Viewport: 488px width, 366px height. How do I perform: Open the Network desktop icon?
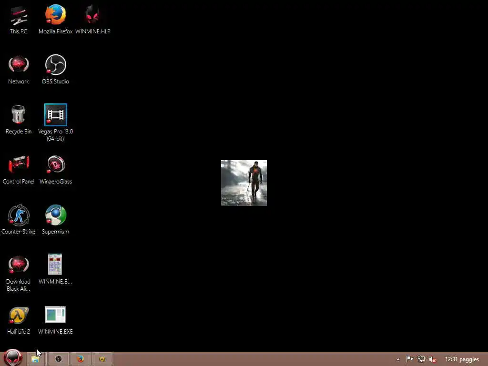pyautogui.click(x=19, y=70)
